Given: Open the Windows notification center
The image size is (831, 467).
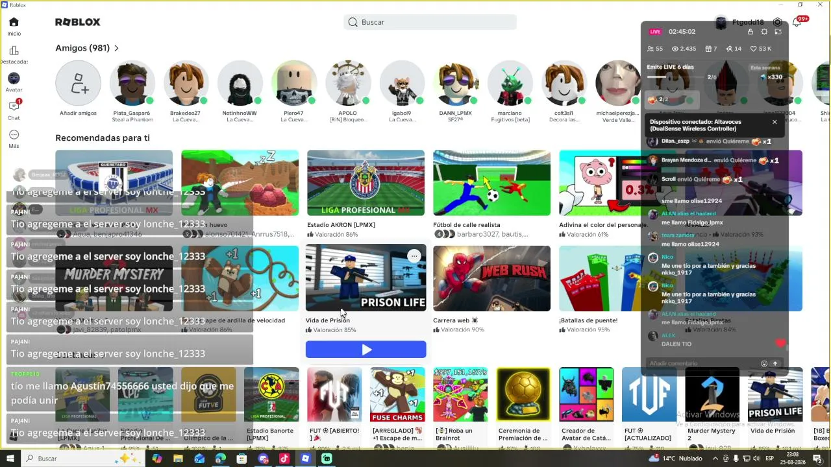Looking at the screenshot, I should [x=817, y=459].
